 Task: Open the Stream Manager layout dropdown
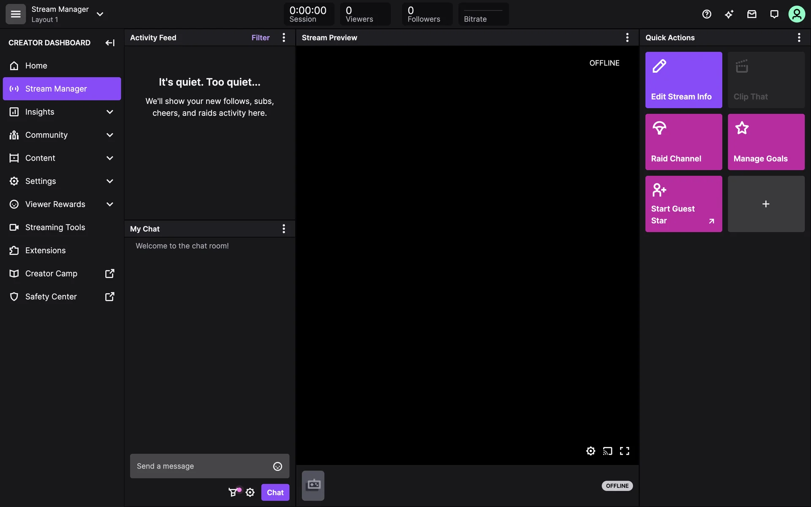tap(100, 14)
